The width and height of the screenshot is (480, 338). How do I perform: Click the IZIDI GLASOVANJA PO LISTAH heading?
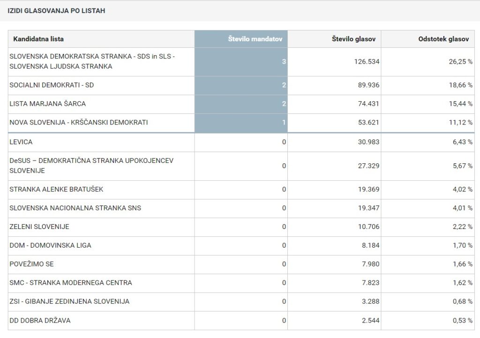56,11
